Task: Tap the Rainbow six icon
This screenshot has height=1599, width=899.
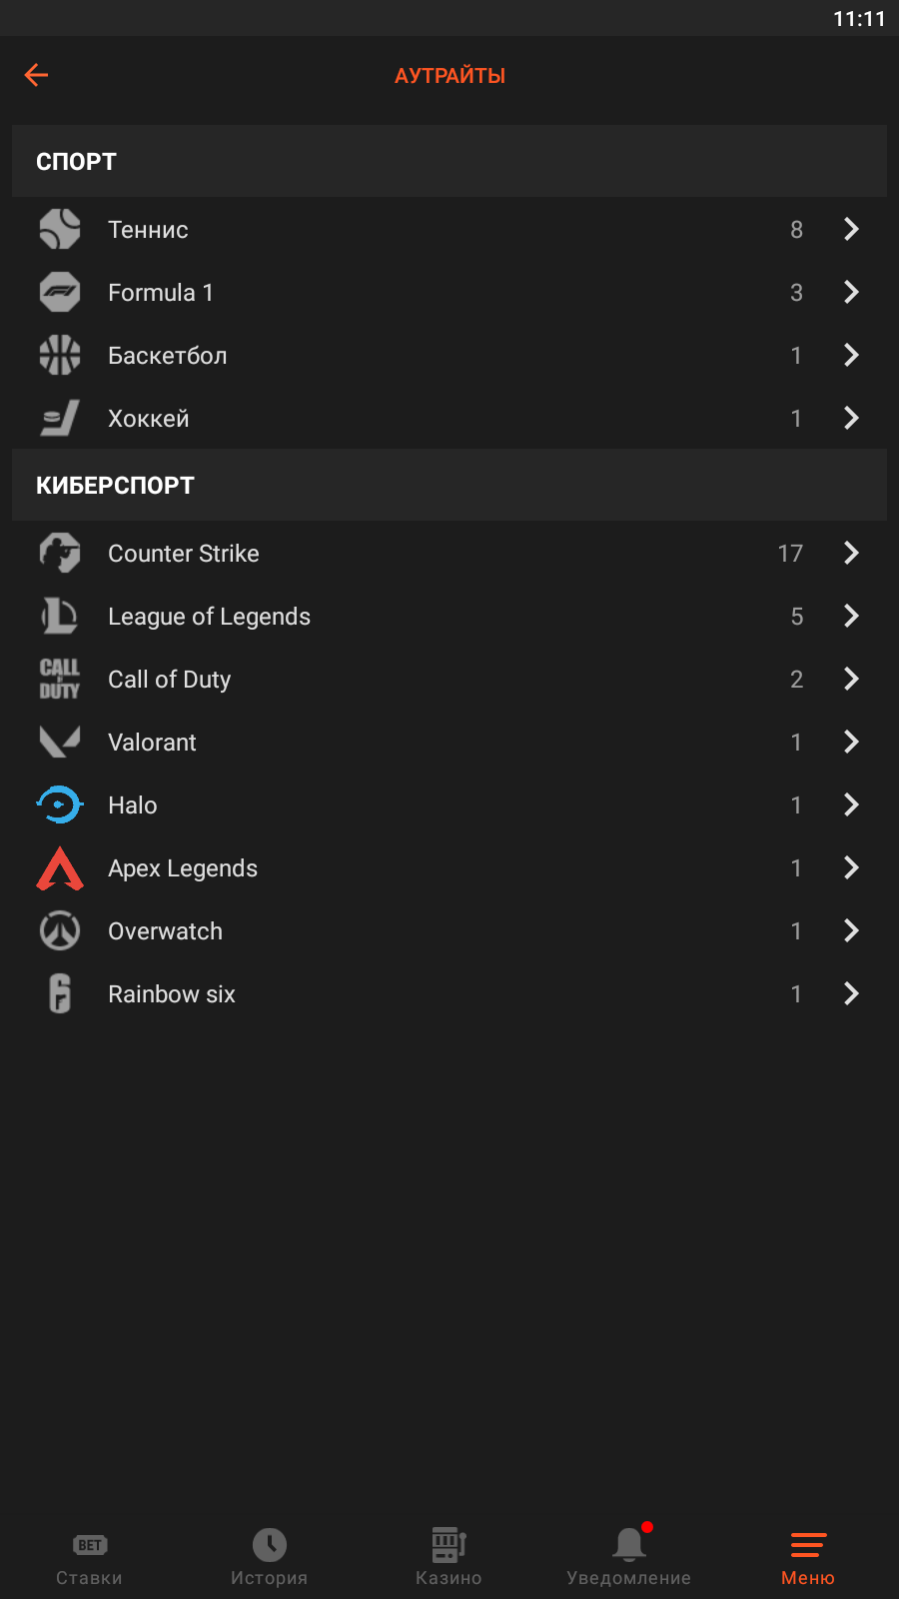Action: (x=60, y=993)
